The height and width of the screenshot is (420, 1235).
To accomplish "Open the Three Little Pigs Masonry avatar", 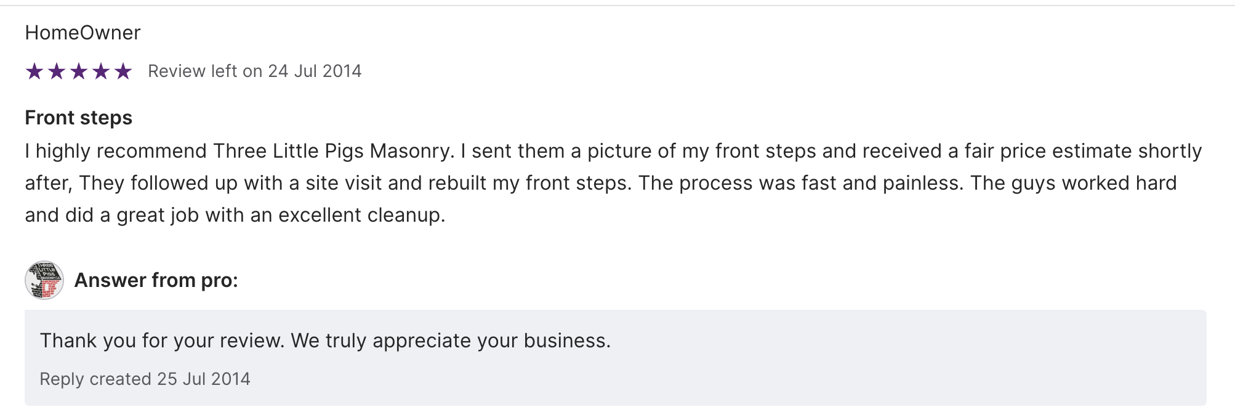I will (x=44, y=280).
